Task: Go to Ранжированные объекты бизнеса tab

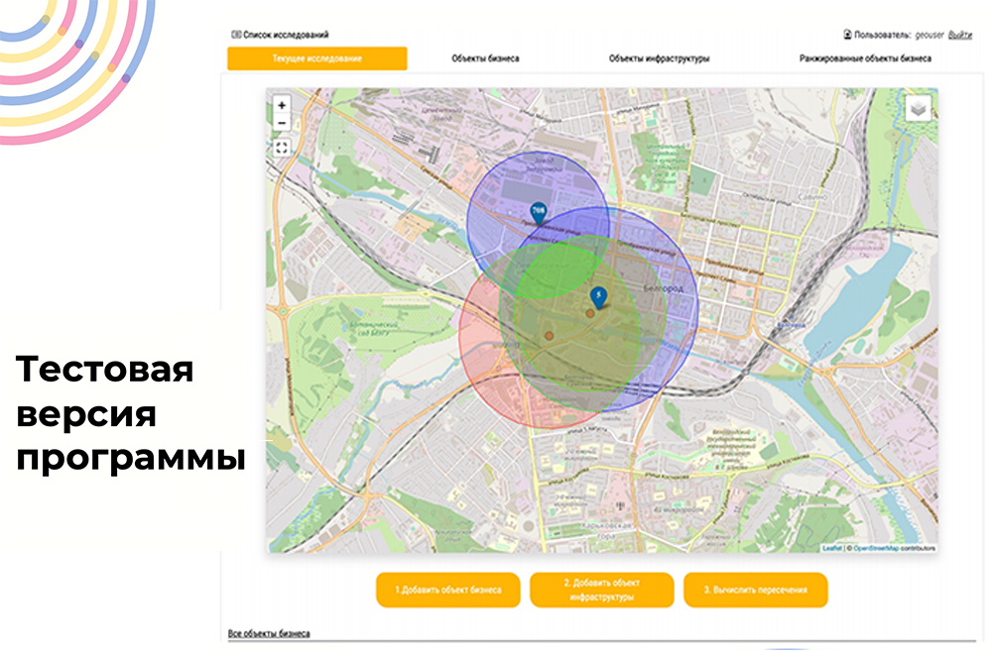Action: (x=865, y=58)
